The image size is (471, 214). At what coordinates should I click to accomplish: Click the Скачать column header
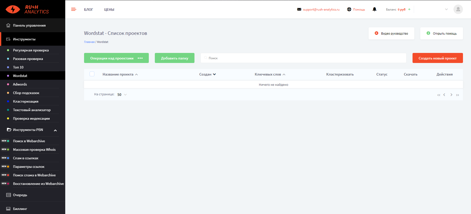411,74
